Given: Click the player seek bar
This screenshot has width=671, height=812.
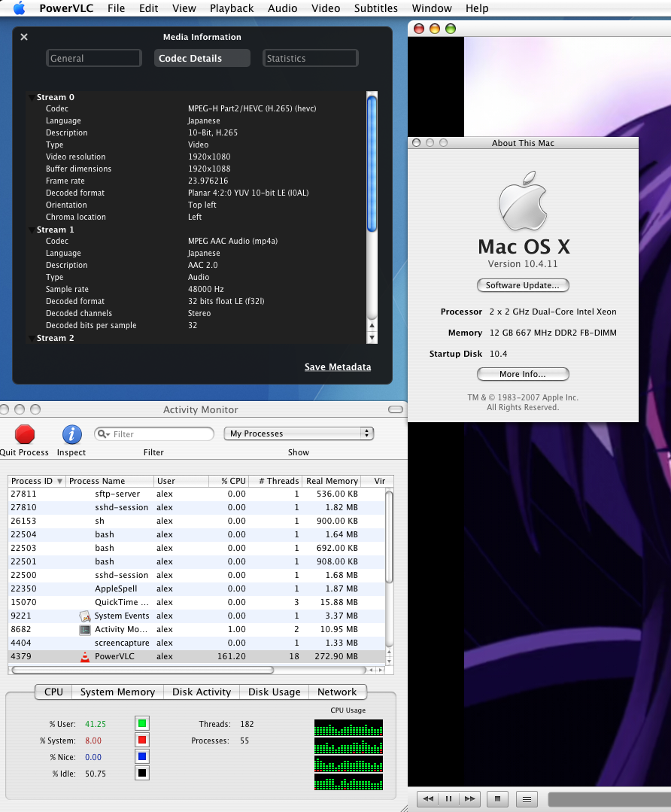Looking at the screenshot, I should click(x=609, y=799).
